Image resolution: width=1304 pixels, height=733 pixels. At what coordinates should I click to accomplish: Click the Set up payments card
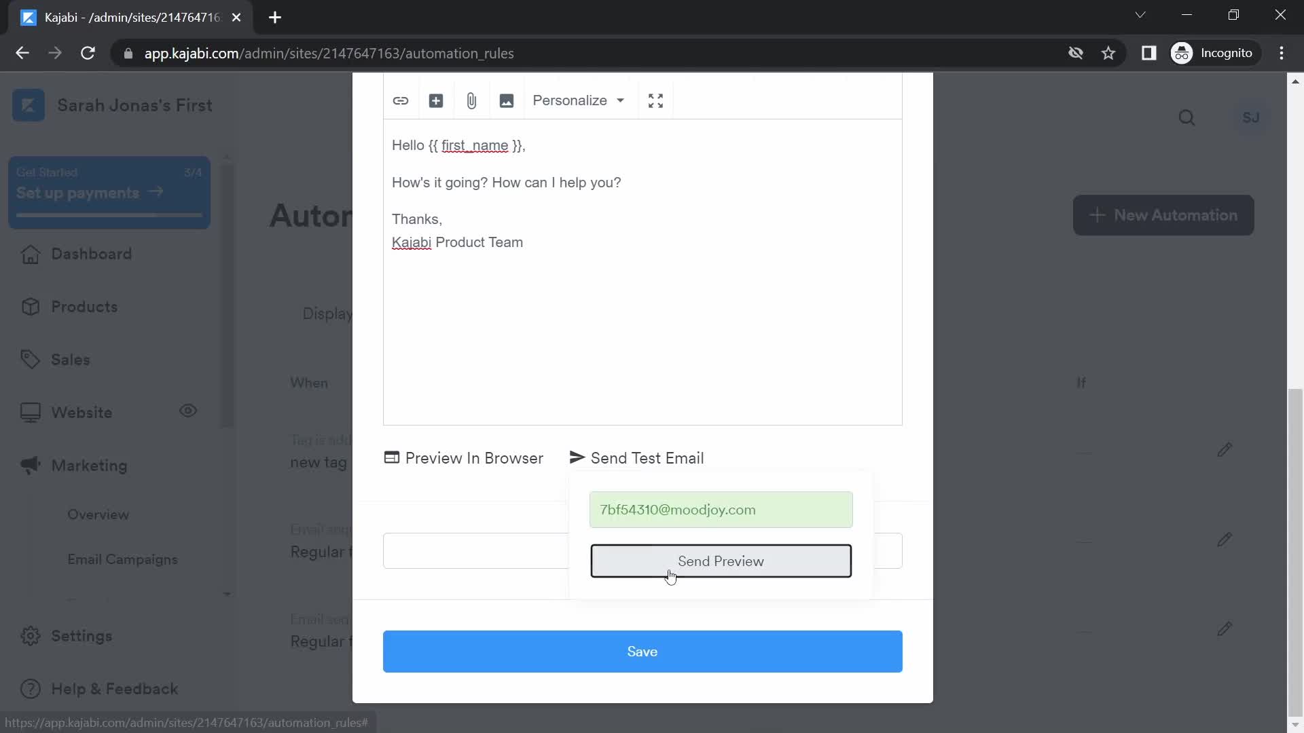pyautogui.click(x=109, y=193)
